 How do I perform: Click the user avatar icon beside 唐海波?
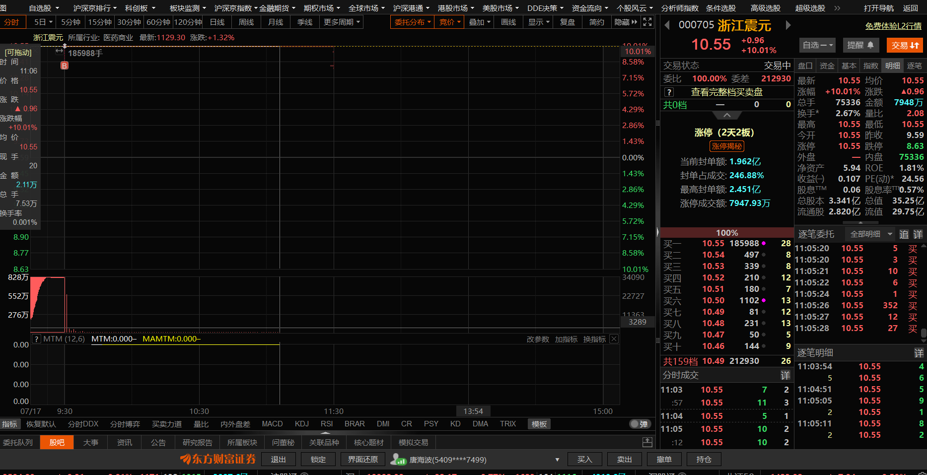[x=398, y=460]
